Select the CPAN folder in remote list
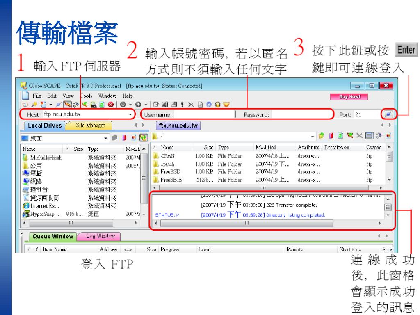The width and height of the screenshot is (420, 315). (168, 156)
